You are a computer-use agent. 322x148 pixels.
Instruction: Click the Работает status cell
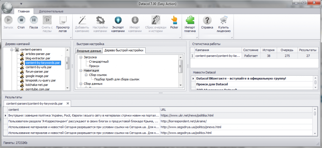click(251, 56)
